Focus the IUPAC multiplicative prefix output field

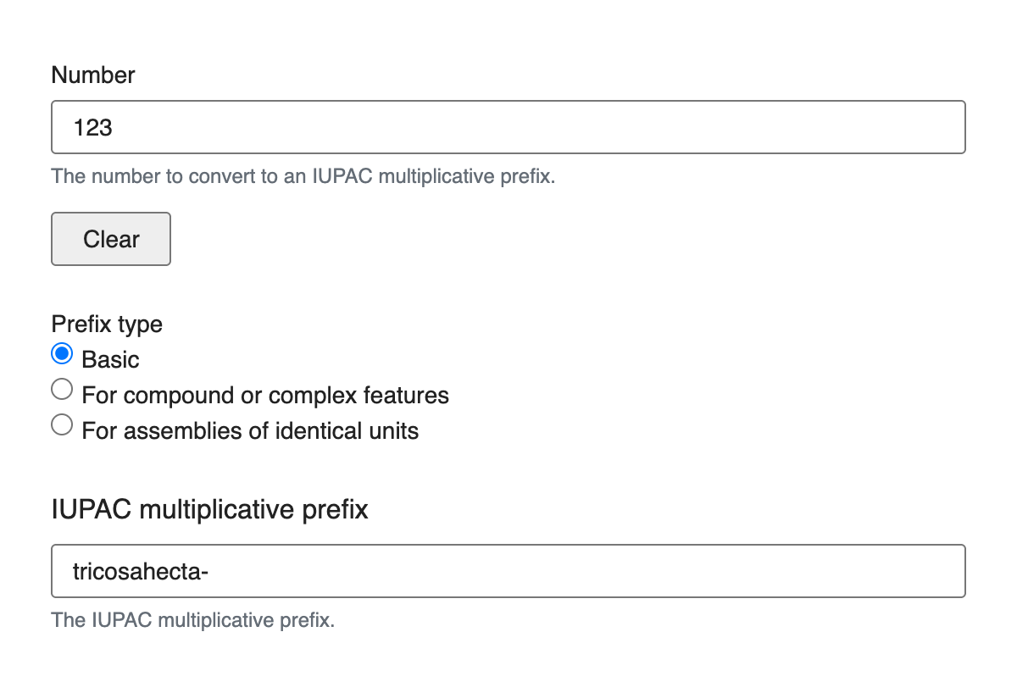click(x=508, y=571)
